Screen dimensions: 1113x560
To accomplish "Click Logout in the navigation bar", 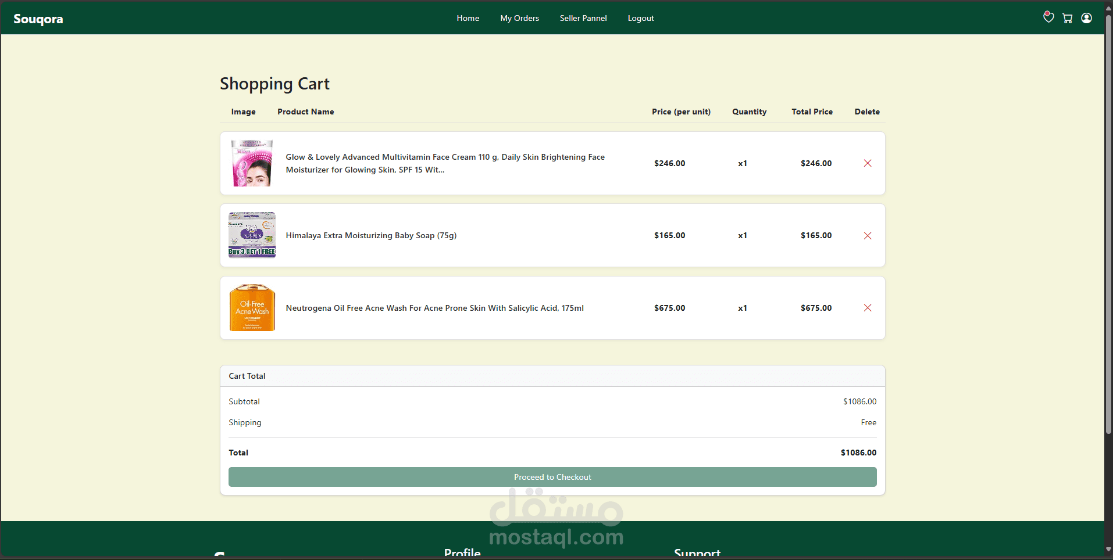I will tap(641, 18).
